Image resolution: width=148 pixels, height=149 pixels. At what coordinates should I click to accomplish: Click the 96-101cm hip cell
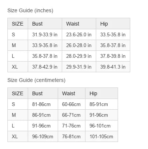(101, 126)
